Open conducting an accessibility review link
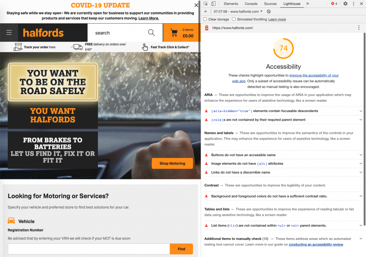Viewport: 366px width, 257px height. coord(316,244)
